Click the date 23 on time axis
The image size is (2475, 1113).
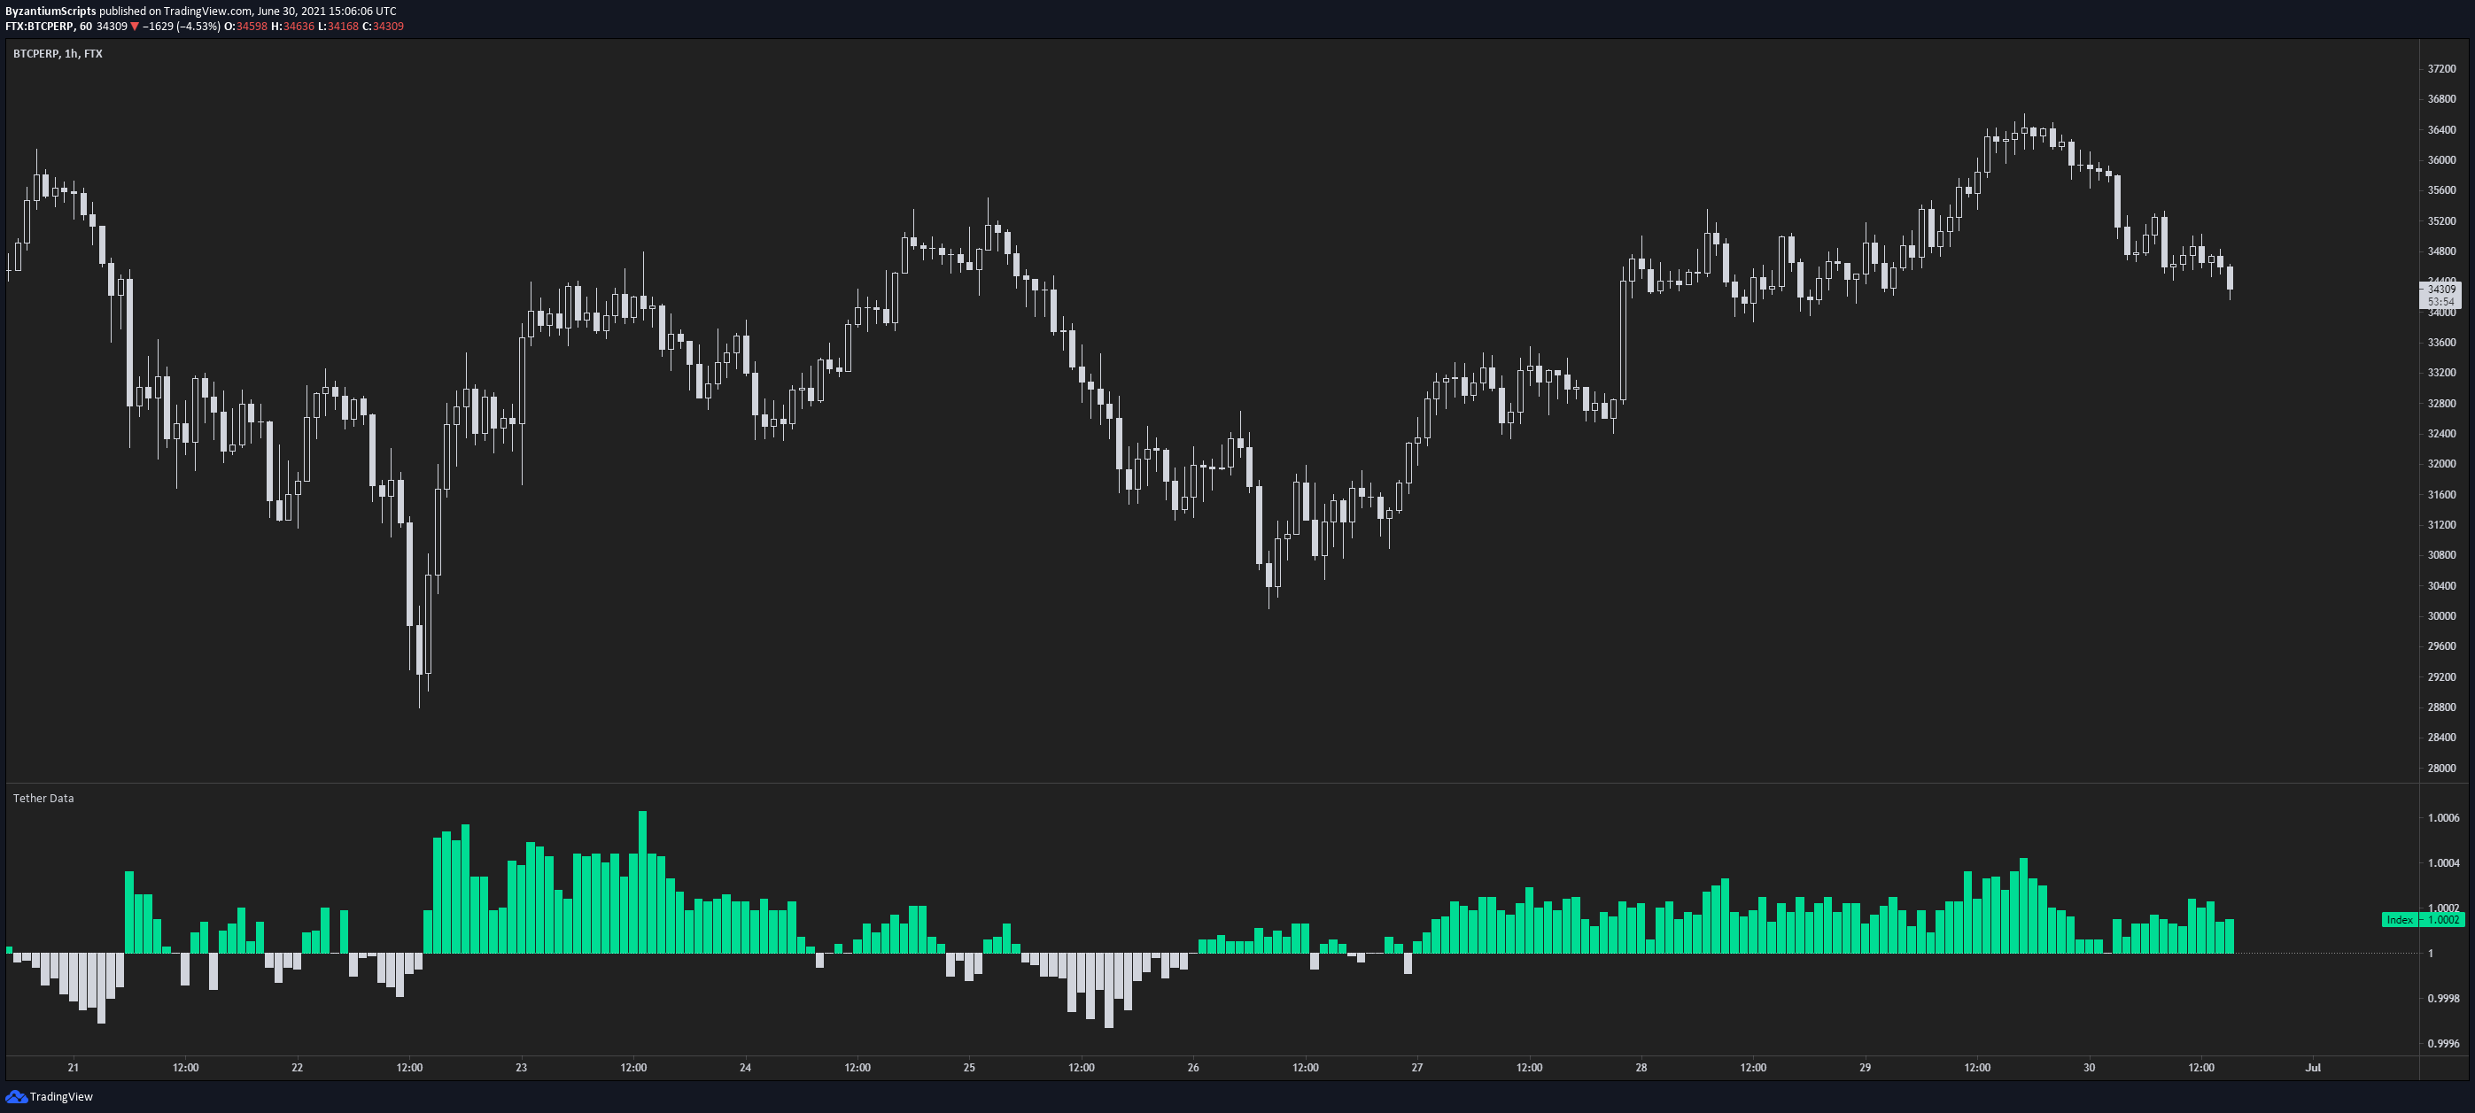521,1067
